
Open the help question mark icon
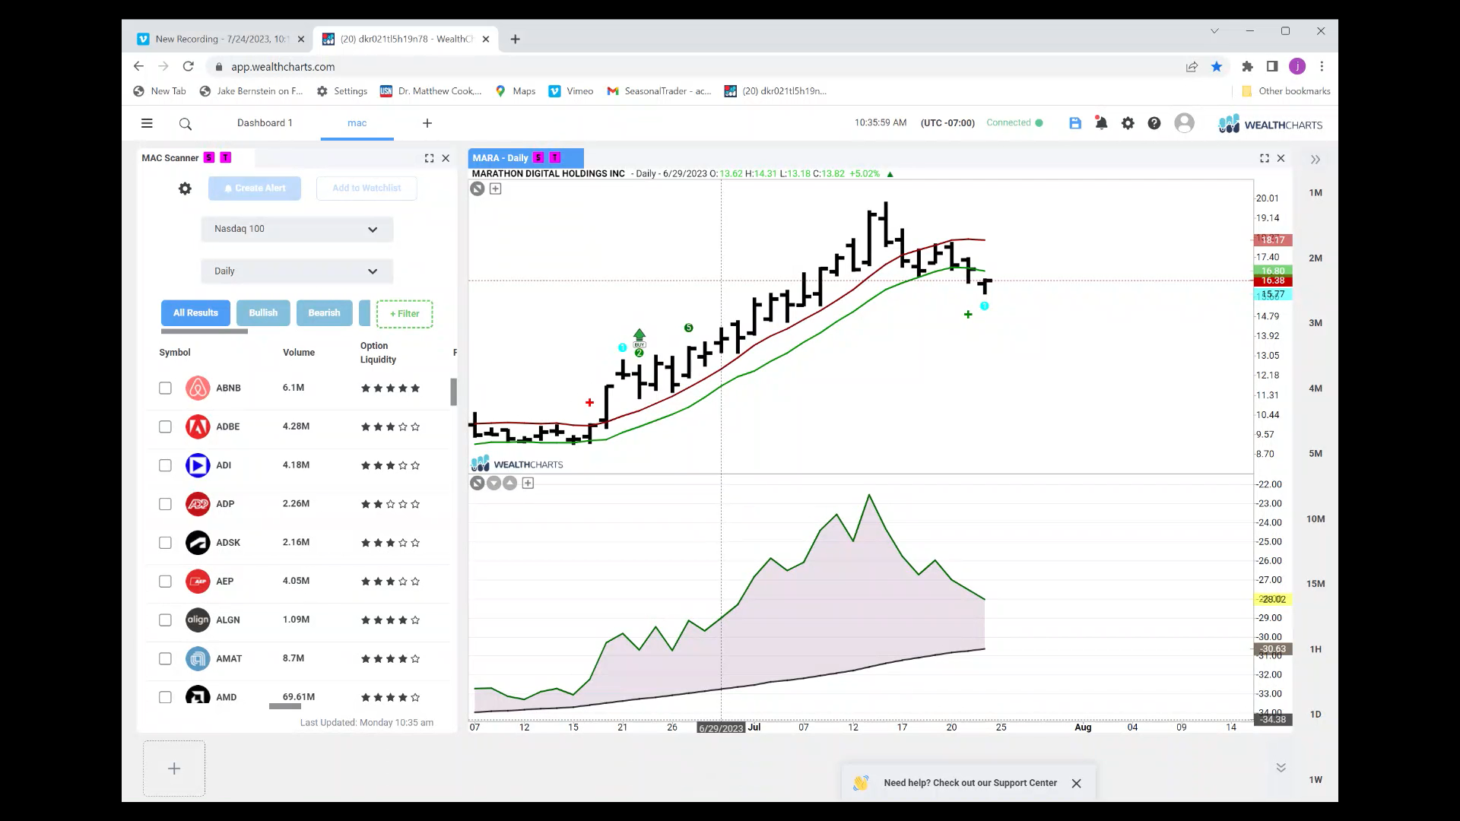click(1154, 123)
